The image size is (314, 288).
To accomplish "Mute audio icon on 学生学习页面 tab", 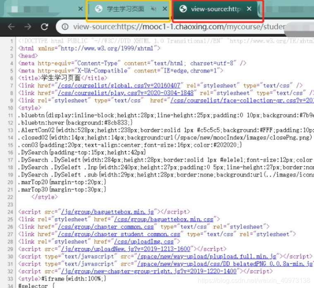I will [153, 9].
